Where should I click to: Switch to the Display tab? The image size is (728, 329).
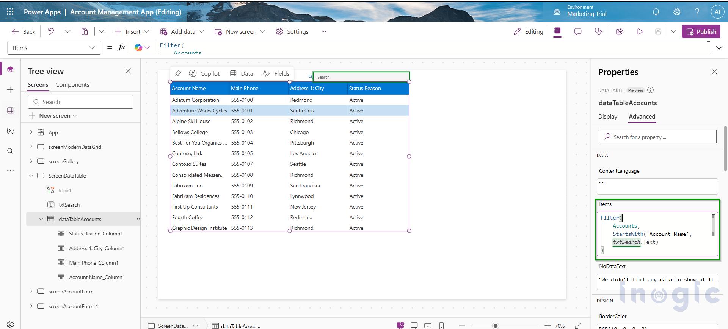tap(608, 116)
